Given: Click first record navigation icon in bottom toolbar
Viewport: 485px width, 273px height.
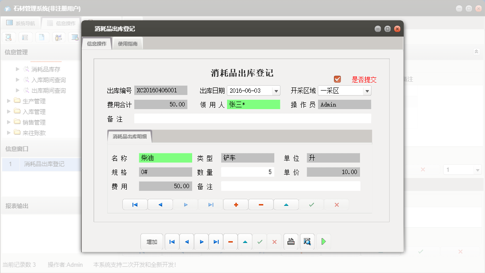Looking at the screenshot, I should click(172, 242).
